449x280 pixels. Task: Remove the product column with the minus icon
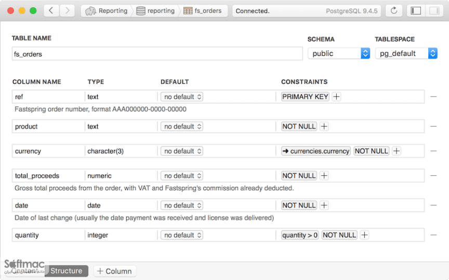coord(433,127)
